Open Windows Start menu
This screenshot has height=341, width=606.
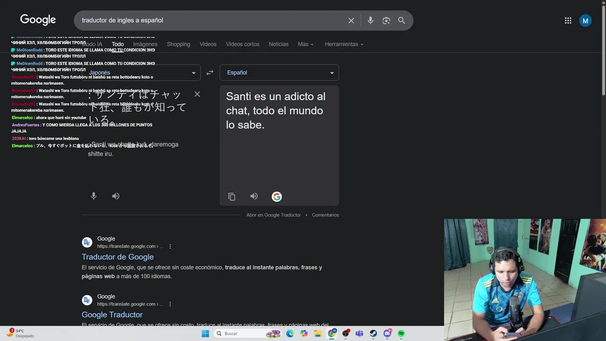[x=205, y=333]
